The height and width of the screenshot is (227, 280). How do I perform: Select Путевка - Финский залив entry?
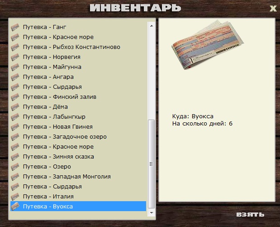pyautogui.click(x=78, y=97)
